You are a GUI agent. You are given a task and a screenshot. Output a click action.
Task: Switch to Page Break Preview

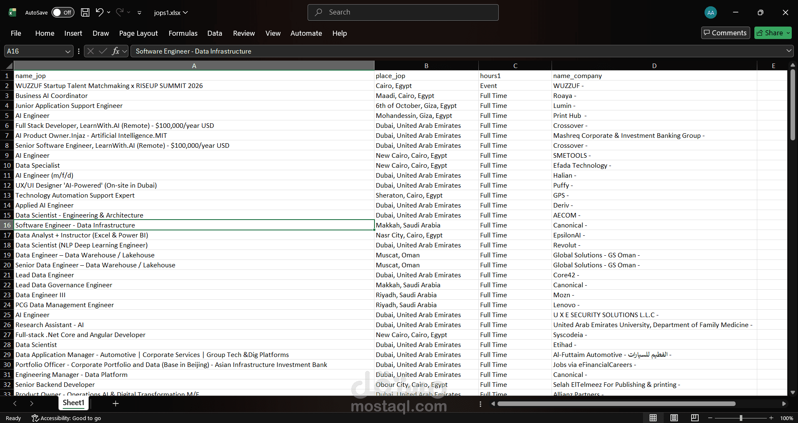click(x=695, y=418)
